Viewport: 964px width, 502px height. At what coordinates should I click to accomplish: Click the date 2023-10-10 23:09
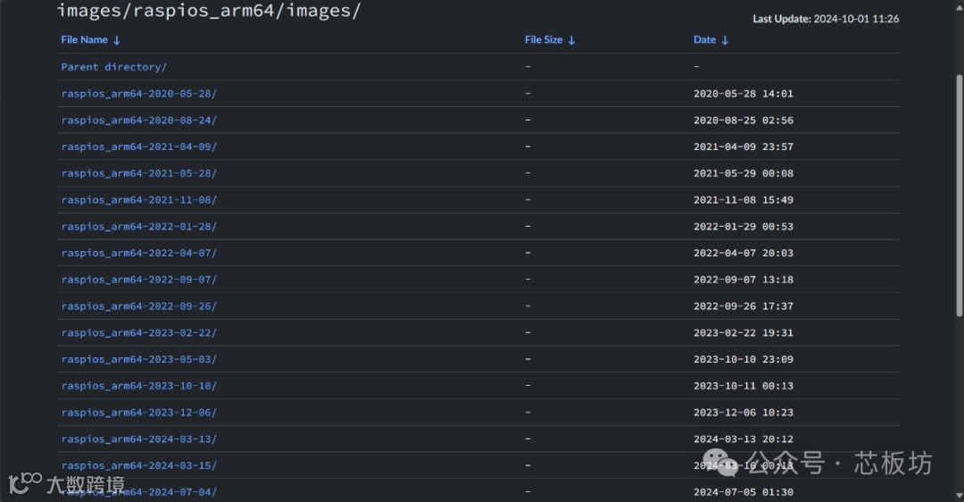pyautogui.click(x=744, y=359)
